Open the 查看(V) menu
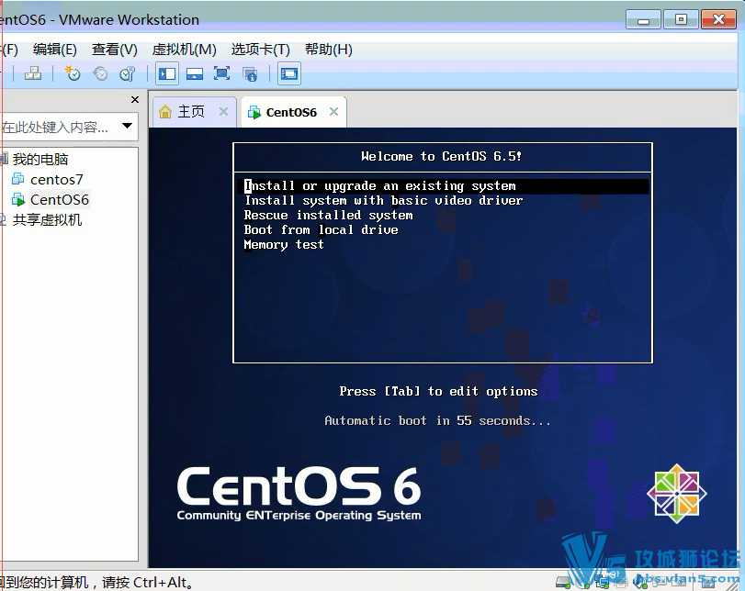The image size is (745, 591). point(115,50)
